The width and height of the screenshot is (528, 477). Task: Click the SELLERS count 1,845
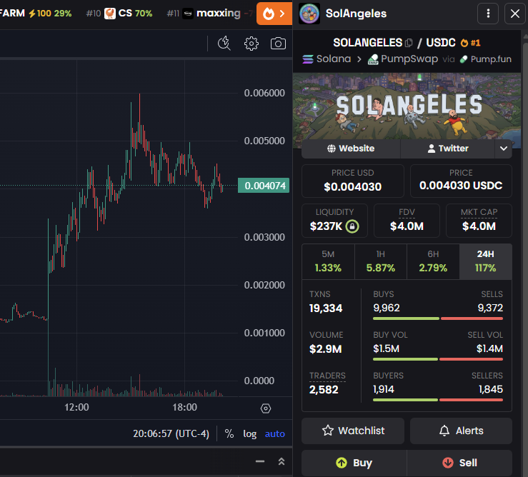(491, 389)
